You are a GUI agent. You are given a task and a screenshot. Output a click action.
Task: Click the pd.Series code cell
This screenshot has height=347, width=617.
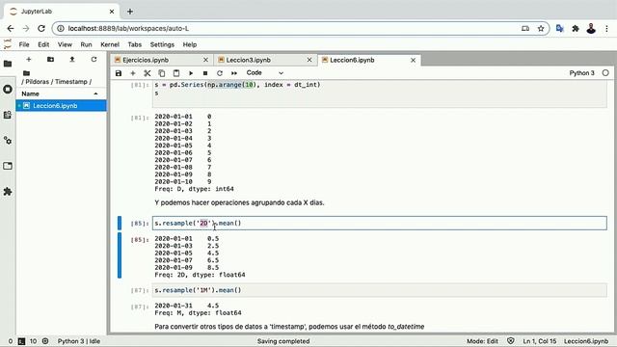point(379,93)
